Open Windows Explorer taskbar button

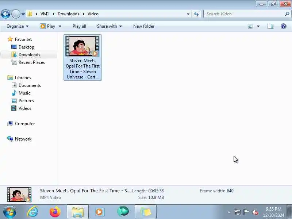[78, 212]
